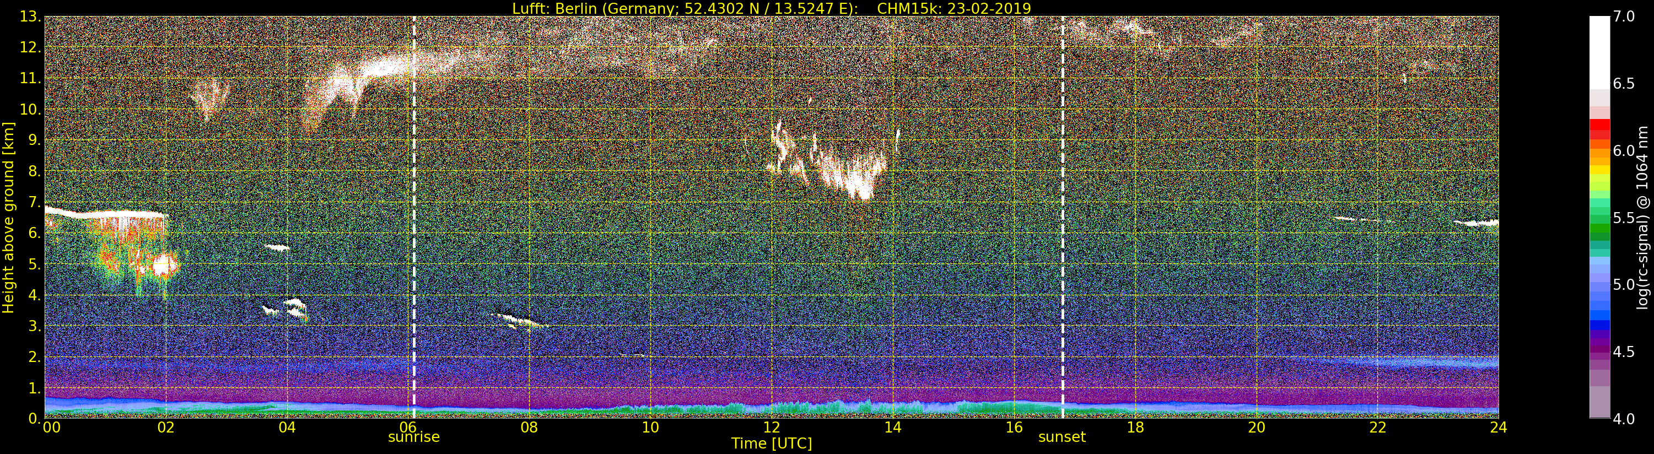Select the 'Height above ground [km]' axis label
1654x454 pixels.
click(x=8, y=218)
